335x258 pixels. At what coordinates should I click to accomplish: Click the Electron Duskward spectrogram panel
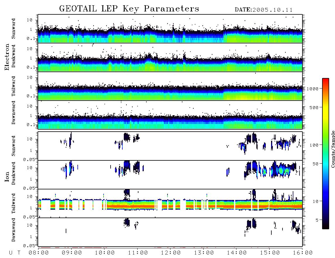[170, 57]
